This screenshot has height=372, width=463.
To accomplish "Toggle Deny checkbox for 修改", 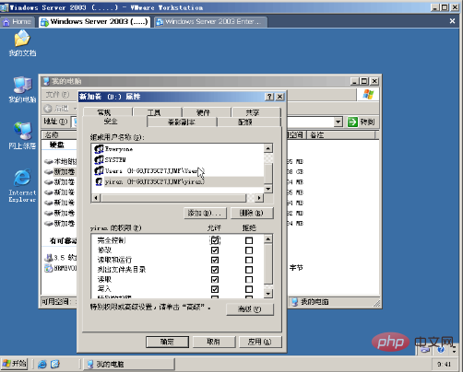I will click(x=249, y=250).
